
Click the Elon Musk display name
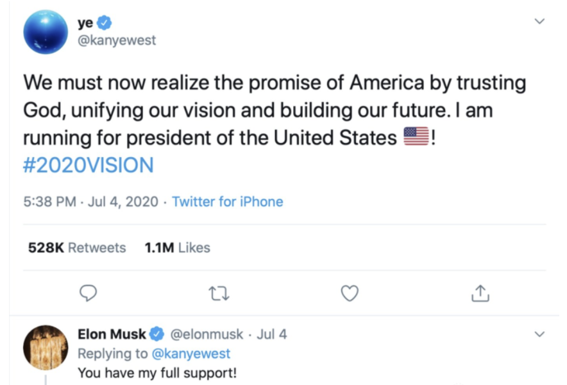click(x=112, y=334)
